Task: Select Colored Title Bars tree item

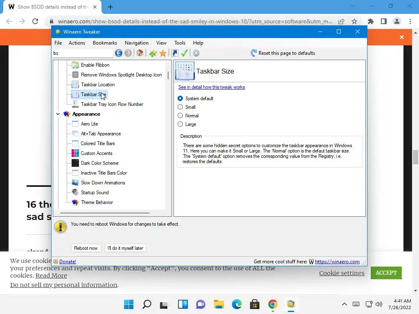Action: [98, 144]
